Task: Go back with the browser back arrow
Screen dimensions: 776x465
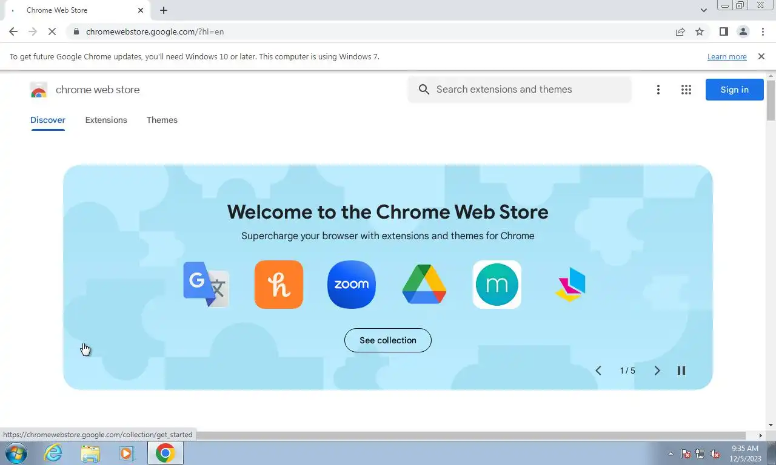Action: point(13,31)
